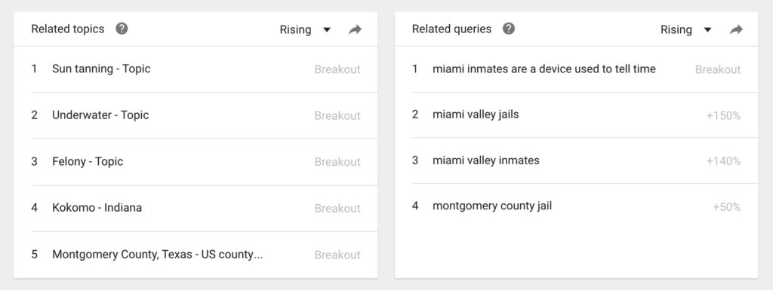This screenshot has height=290, width=773.
Task: Click Breakout label beside Sun tanning
Action: point(337,70)
